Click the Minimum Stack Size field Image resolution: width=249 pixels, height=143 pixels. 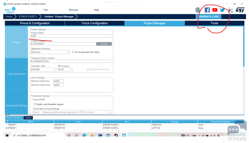coord(59,85)
